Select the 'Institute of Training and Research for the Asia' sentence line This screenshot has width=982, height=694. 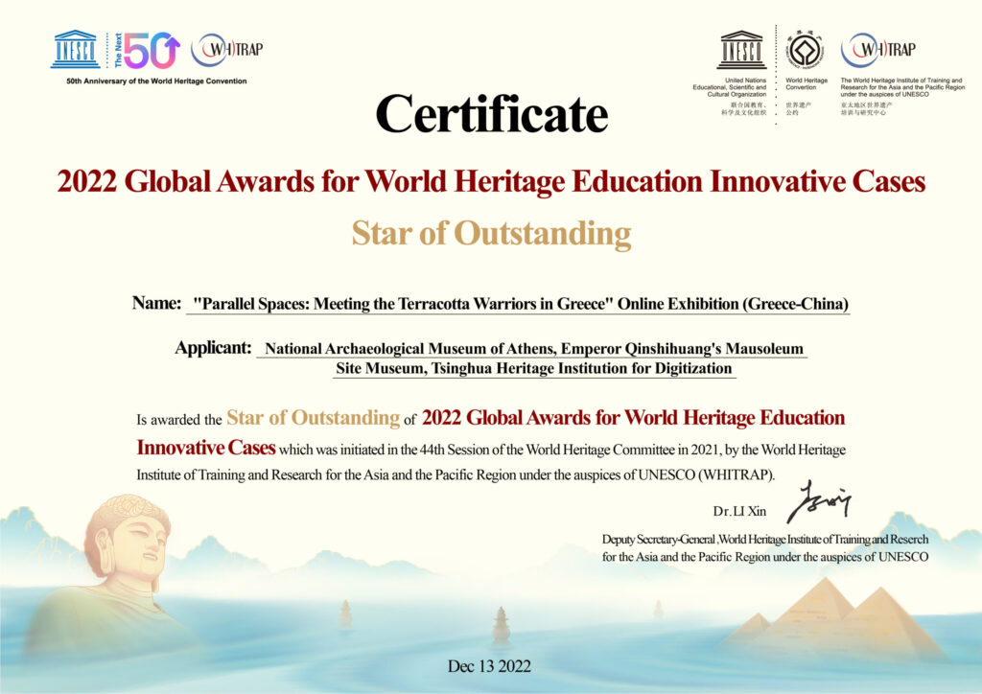point(456,475)
